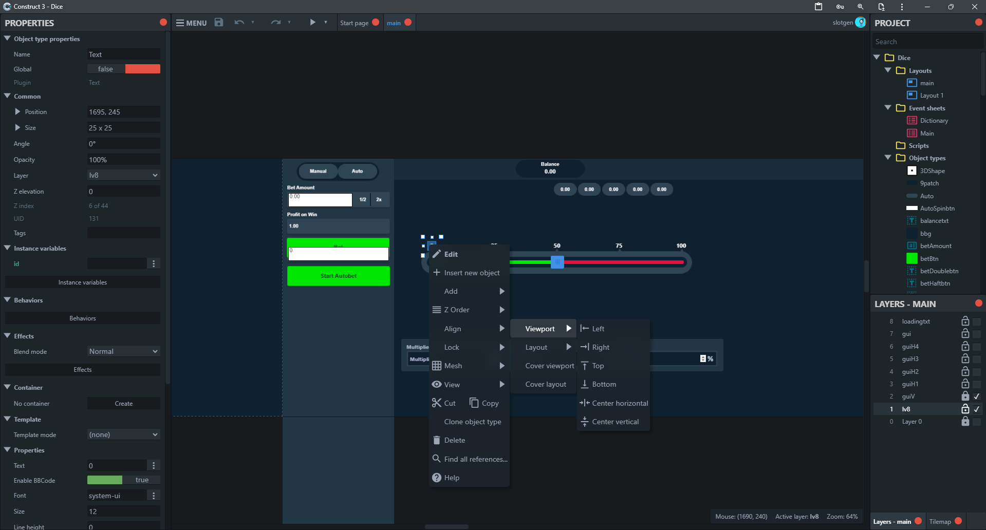Viewport: 986px width, 530px height.
Task: Uncheck visibility of lv8 layer
Action: coord(977,409)
